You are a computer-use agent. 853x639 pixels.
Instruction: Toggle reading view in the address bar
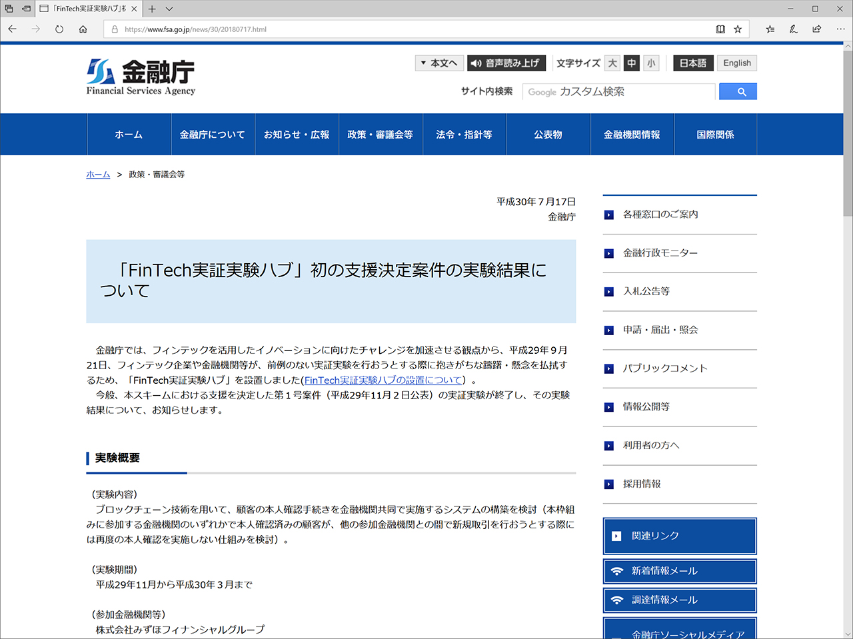(720, 29)
